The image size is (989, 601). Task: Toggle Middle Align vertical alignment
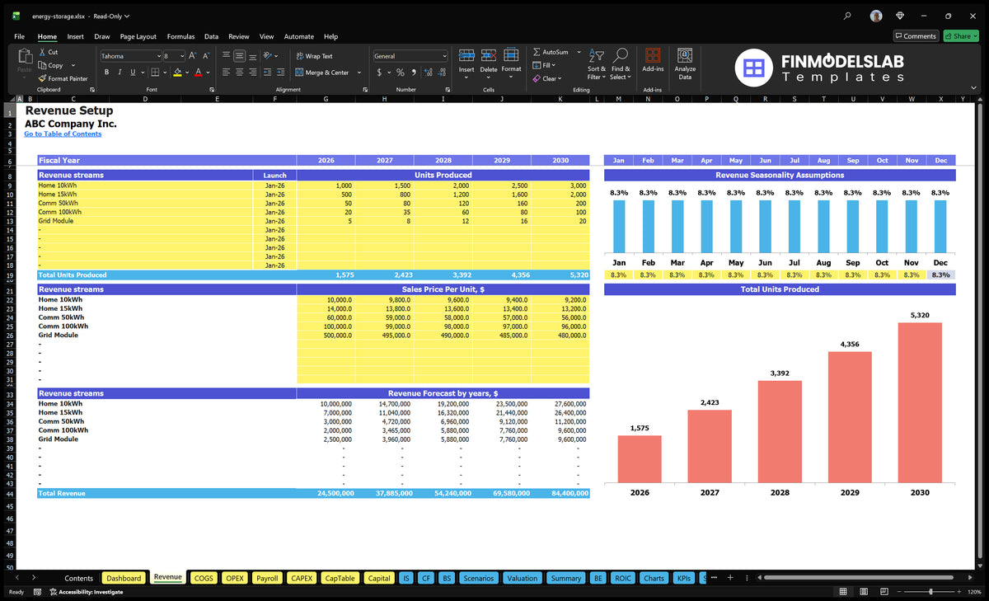[x=239, y=56]
